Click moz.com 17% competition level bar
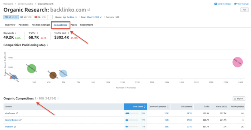 [x=132, y=127]
